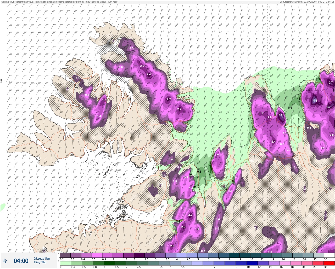Screen dimensions: 335x269
Task: Click the date label 24.sep./ Sep
Action: [42, 259]
